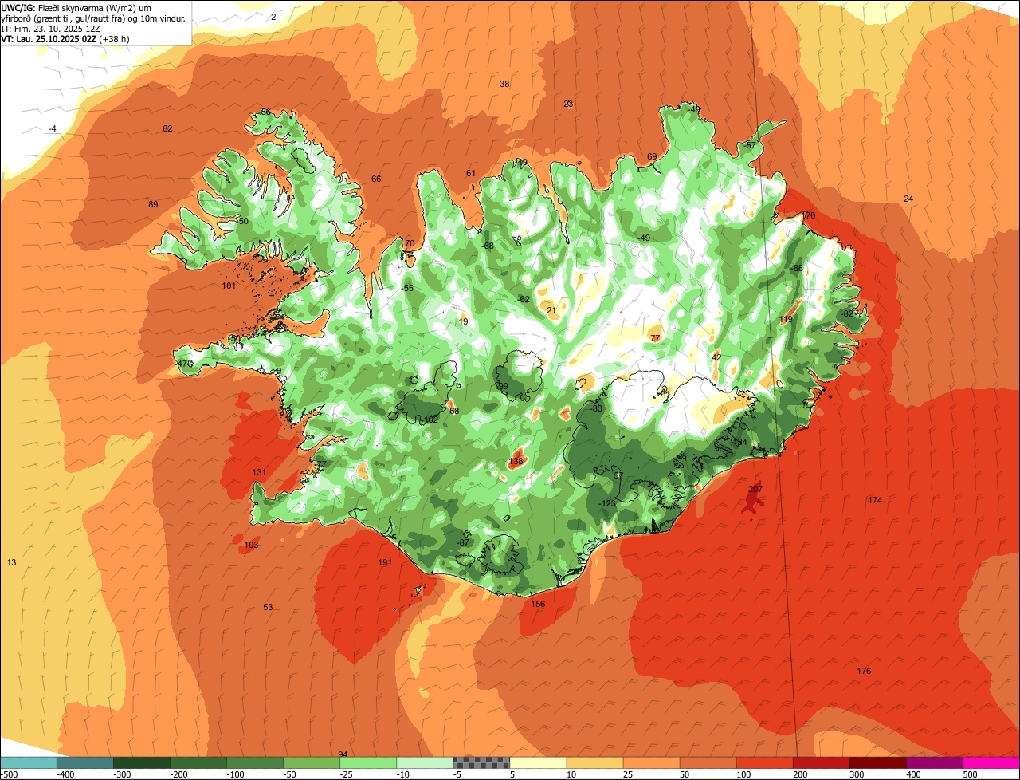Click the map value 99 on the central glacier
1020x780 pixels.
coord(503,386)
